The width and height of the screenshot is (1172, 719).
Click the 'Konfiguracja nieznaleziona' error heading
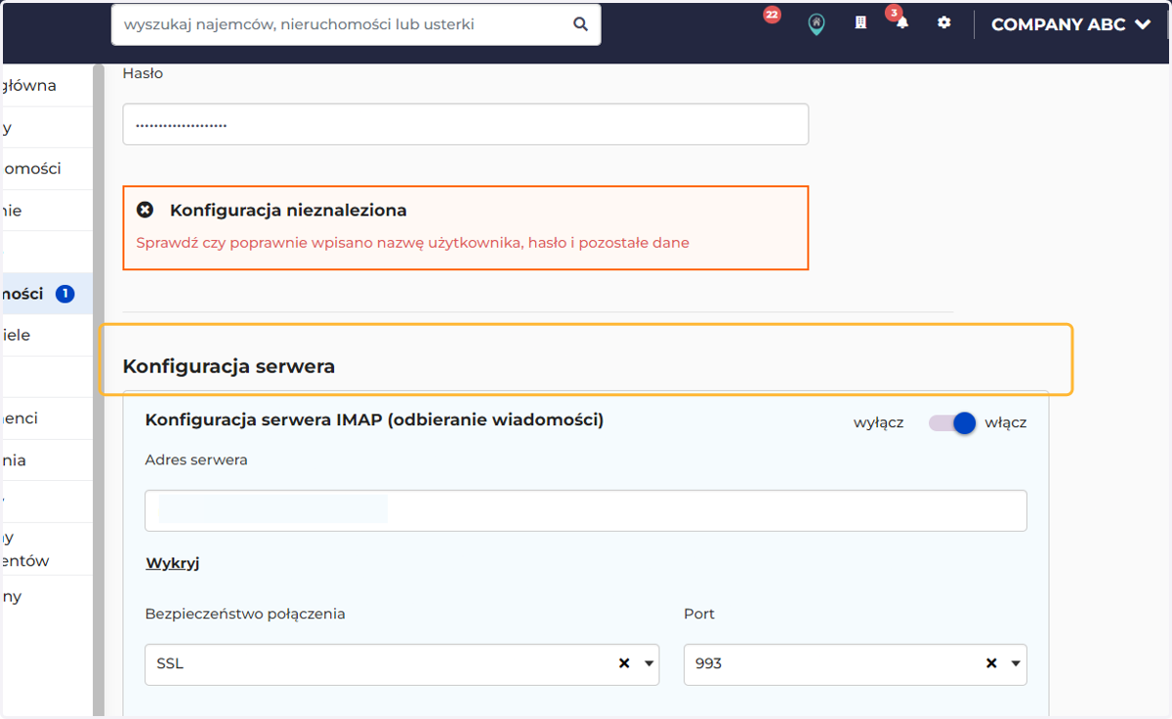click(288, 210)
